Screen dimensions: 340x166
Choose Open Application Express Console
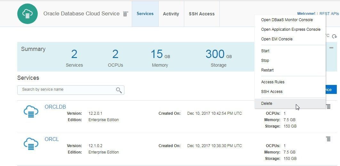pos(290,29)
